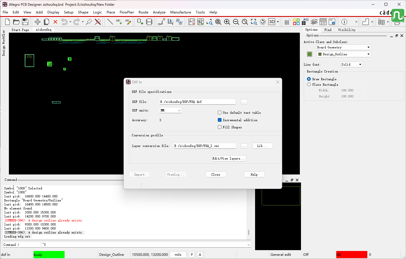Viewport: 406px width, 259px height.
Task: Uncheck Incremental addition checkbox
Action: click(220, 120)
